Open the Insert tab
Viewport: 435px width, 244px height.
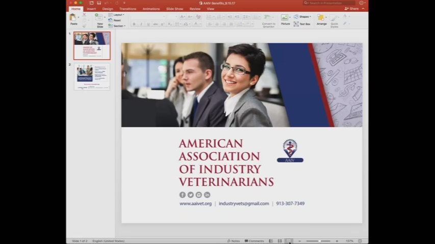pyautogui.click(x=91, y=9)
